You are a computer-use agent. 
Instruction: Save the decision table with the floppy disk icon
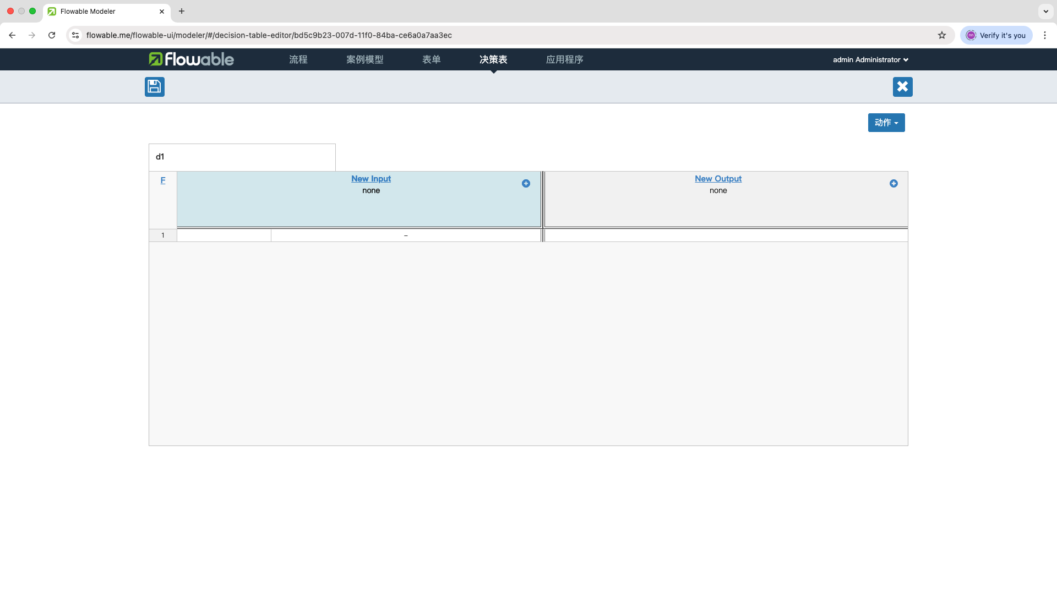click(x=154, y=87)
